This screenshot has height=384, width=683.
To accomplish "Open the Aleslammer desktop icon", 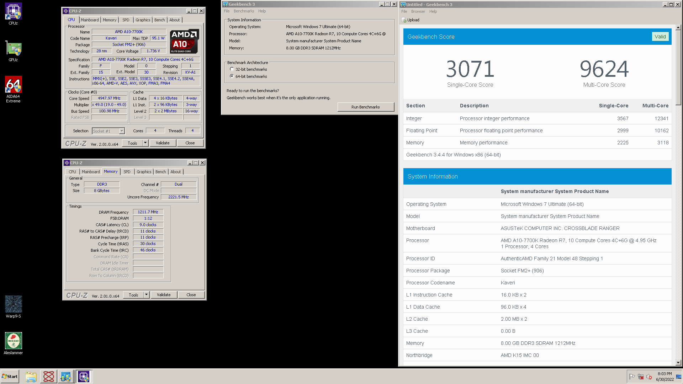I will coord(13,343).
